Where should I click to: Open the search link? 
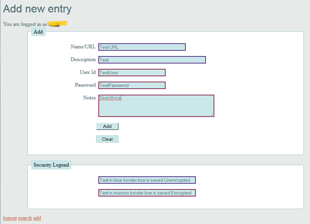[x=25, y=218]
